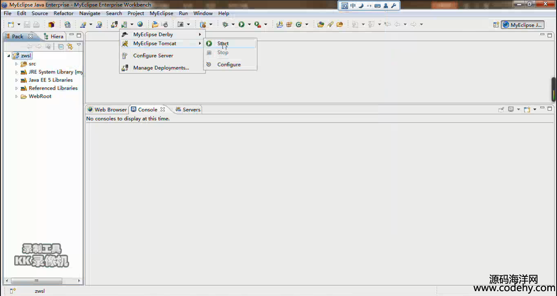This screenshot has width=557, height=296.
Task: Minimize the Package Explorer panel
Action: [72, 35]
